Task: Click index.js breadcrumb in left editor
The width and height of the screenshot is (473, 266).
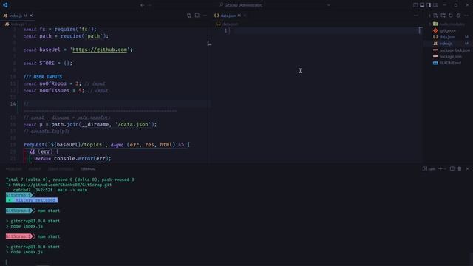Action: [18, 24]
